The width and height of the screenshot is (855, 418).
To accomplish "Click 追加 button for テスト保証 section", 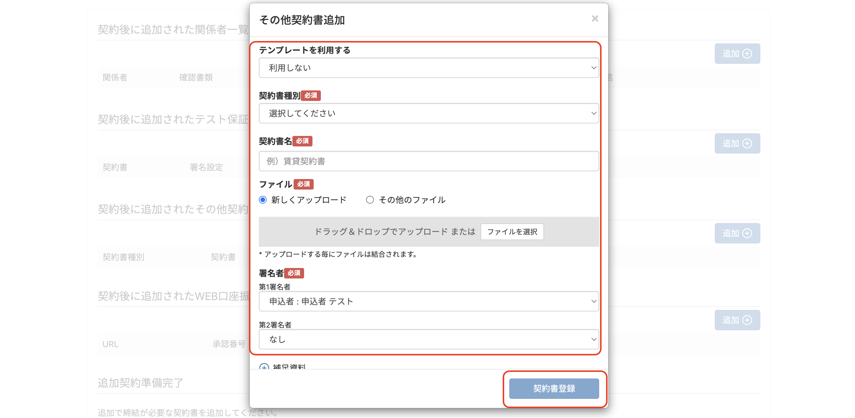I will click(x=737, y=143).
